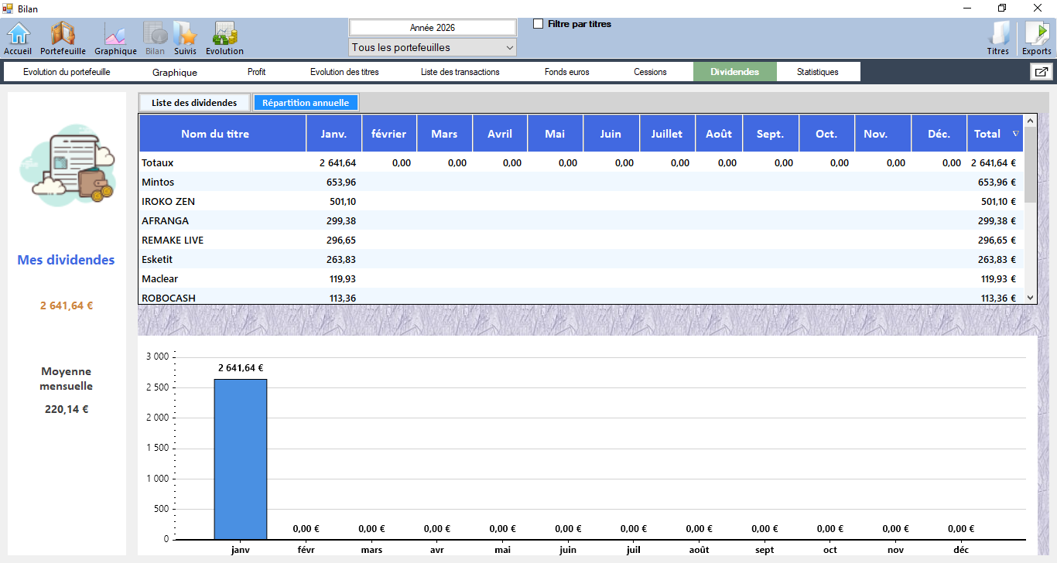Image resolution: width=1057 pixels, height=563 pixels.
Task: Open the Accueil home icon
Action: (x=18, y=37)
